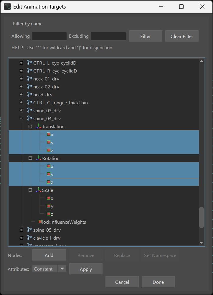
Task: Click the joint icon for CTRL_C_tongue_thickThin
Action: click(x=29, y=103)
